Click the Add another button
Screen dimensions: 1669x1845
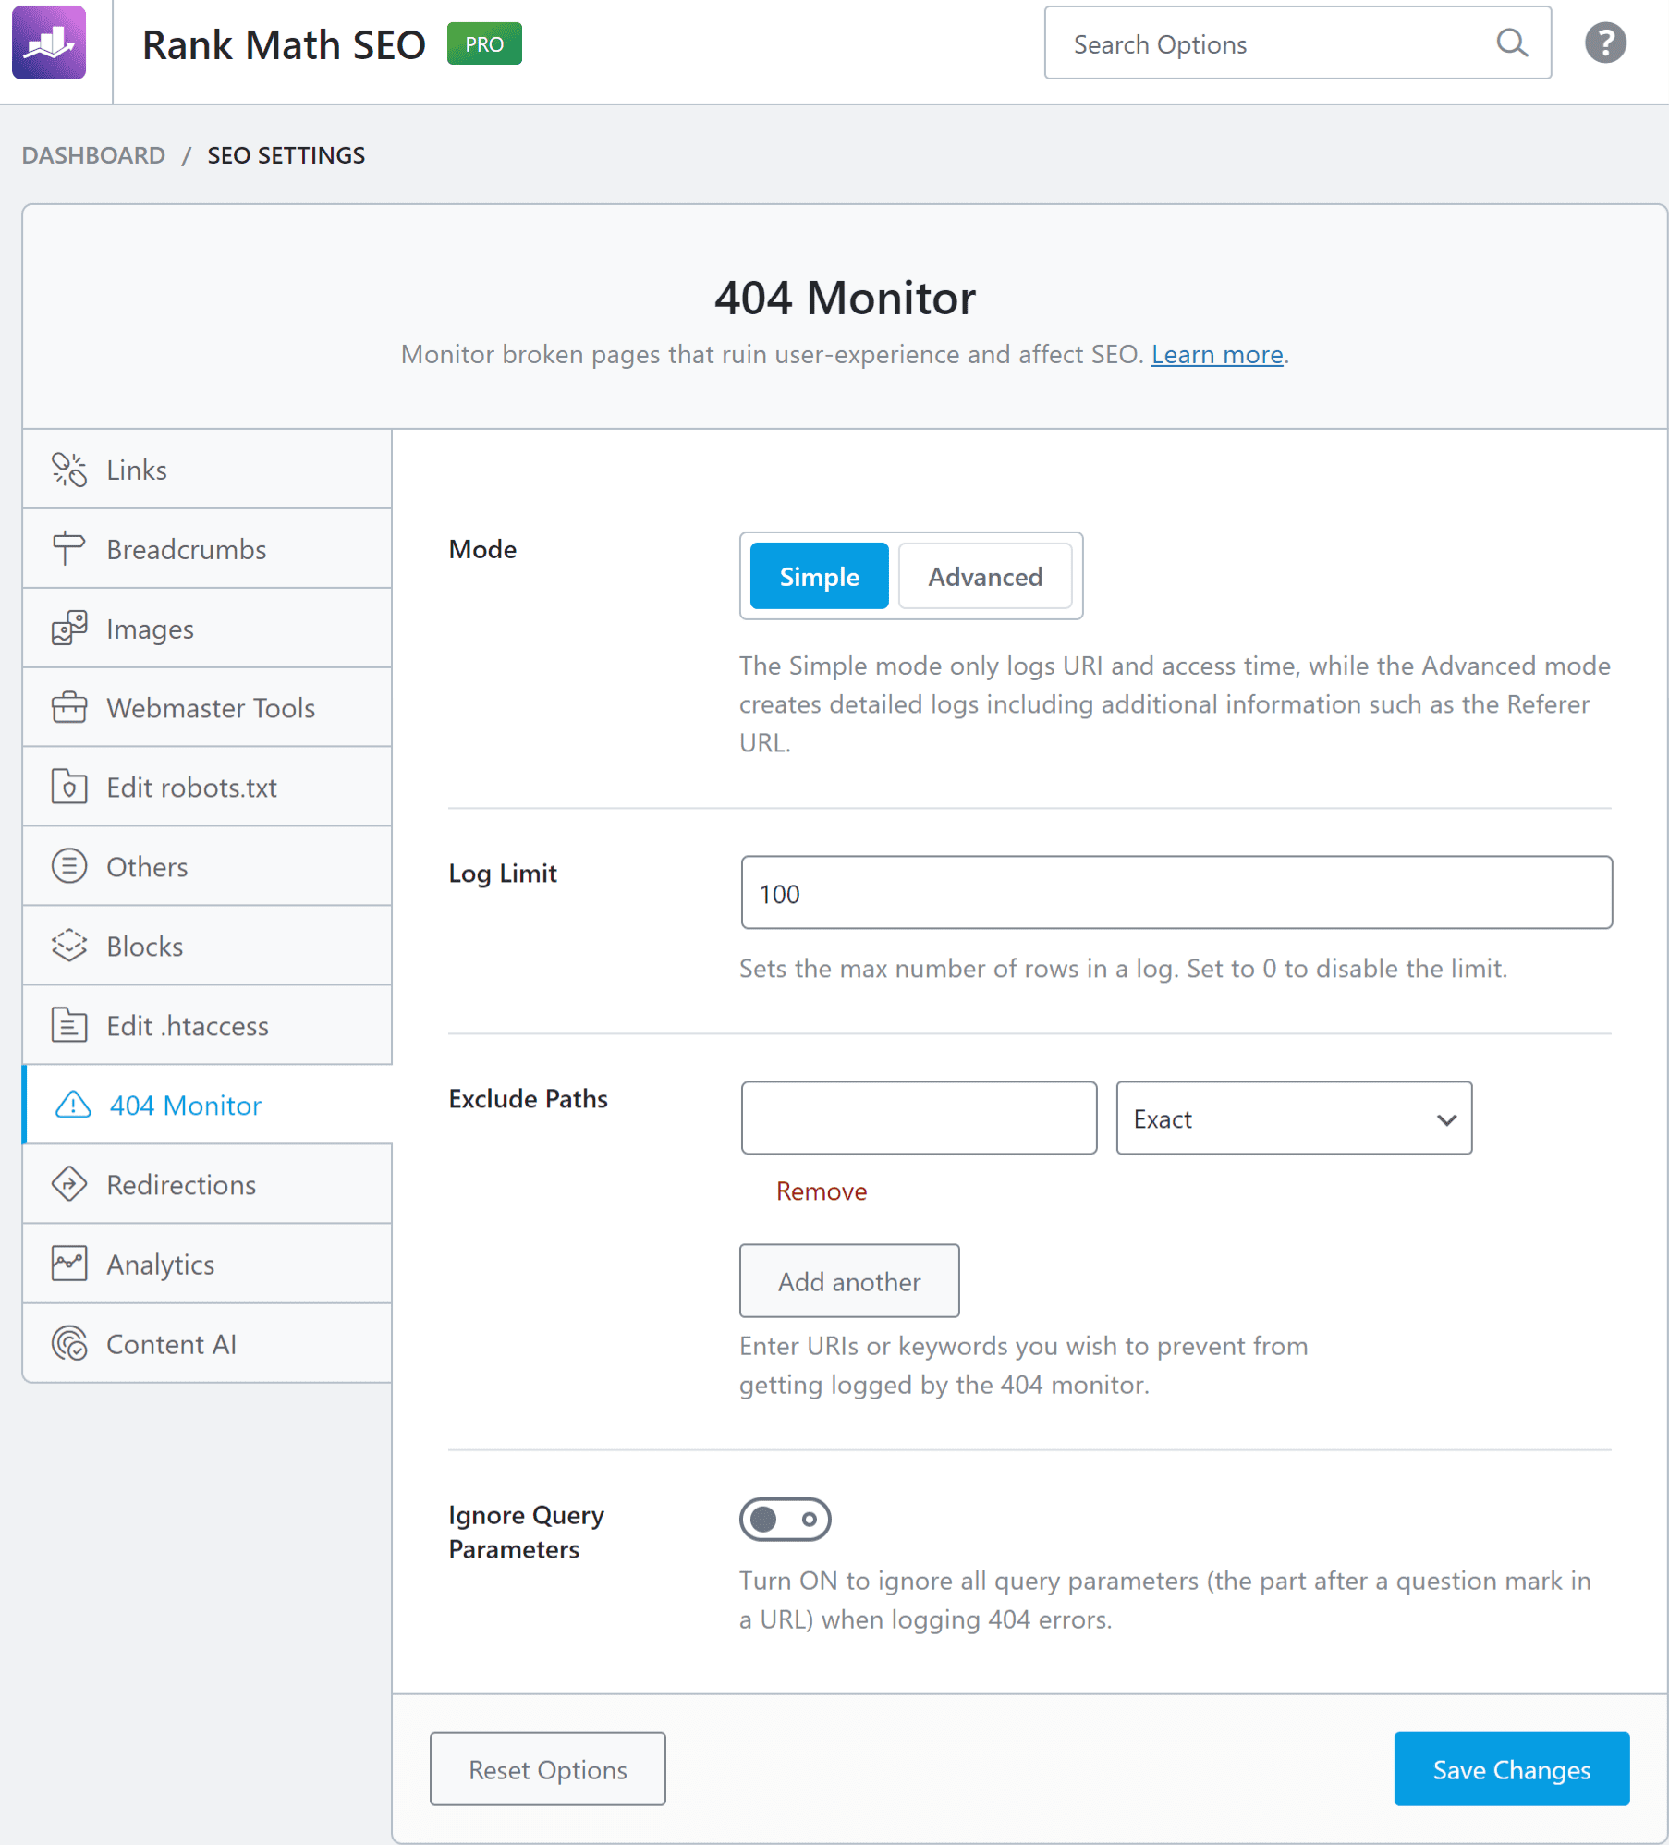pyautogui.click(x=849, y=1281)
